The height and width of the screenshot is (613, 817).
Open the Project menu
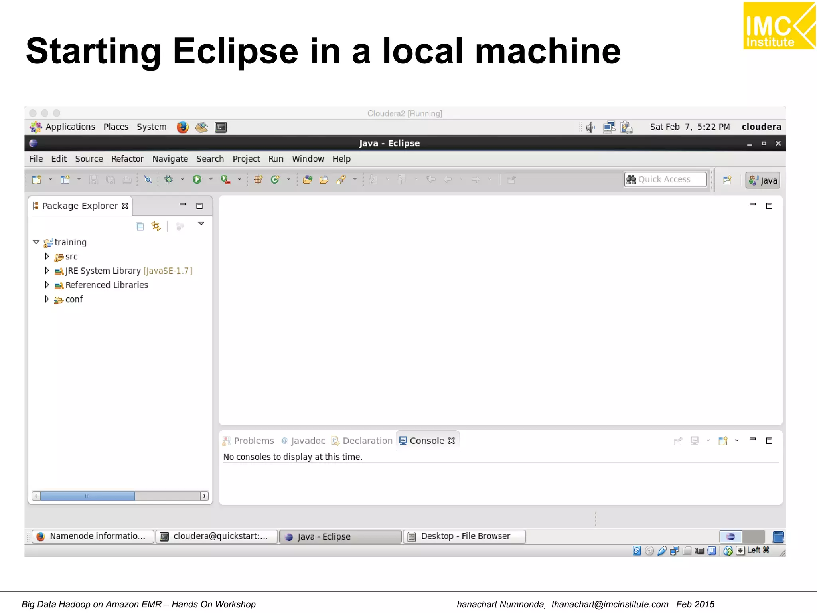pyautogui.click(x=246, y=159)
